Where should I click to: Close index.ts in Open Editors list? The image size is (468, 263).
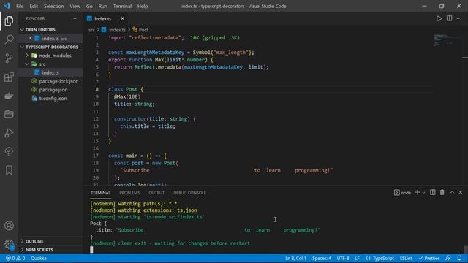click(x=30, y=38)
